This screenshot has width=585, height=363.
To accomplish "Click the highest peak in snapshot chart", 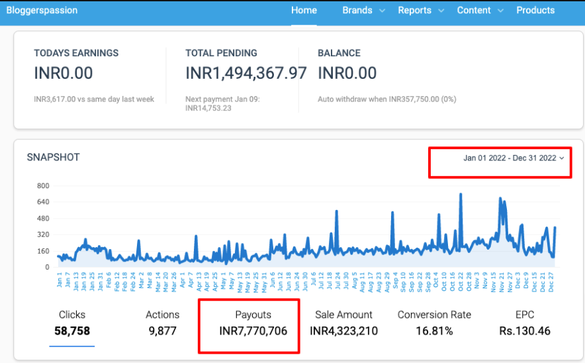I will [x=461, y=195].
